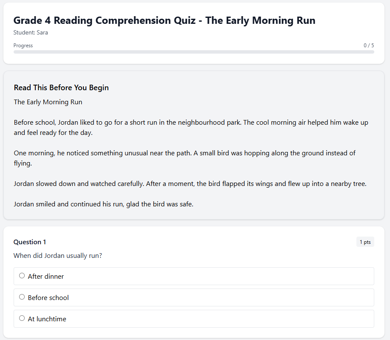The image size is (390, 340).
Task: Select the "Before school" radio button
Action: point(22,297)
